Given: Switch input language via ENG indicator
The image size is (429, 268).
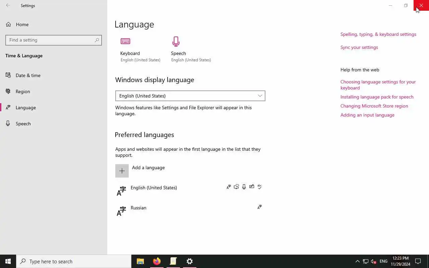Looking at the screenshot, I should (383, 261).
